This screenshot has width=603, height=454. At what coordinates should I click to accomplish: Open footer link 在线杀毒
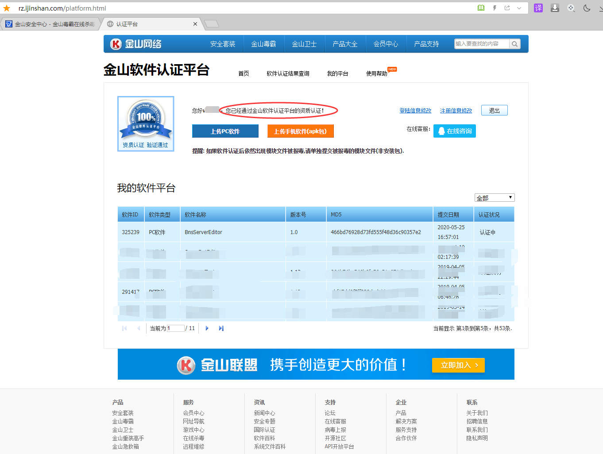[x=193, y=438]
